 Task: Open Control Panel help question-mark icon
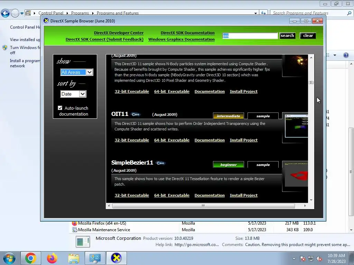(x=346, y=55)
